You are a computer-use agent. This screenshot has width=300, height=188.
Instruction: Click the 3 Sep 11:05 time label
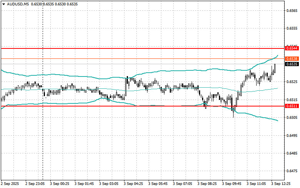[x=256, y=184]
